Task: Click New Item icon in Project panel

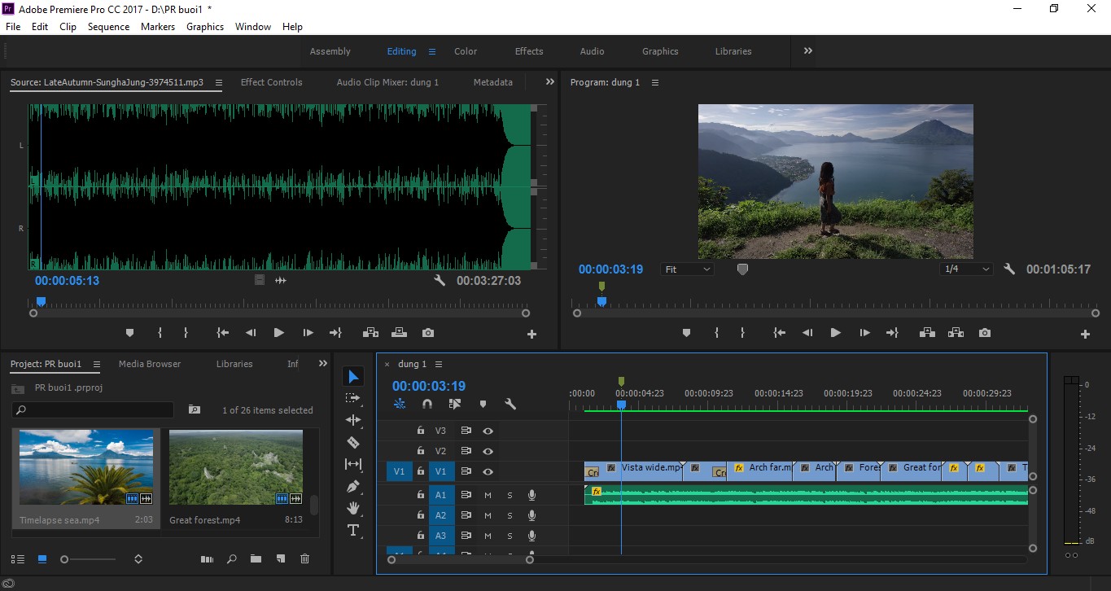Action: (x=280, y=559)
